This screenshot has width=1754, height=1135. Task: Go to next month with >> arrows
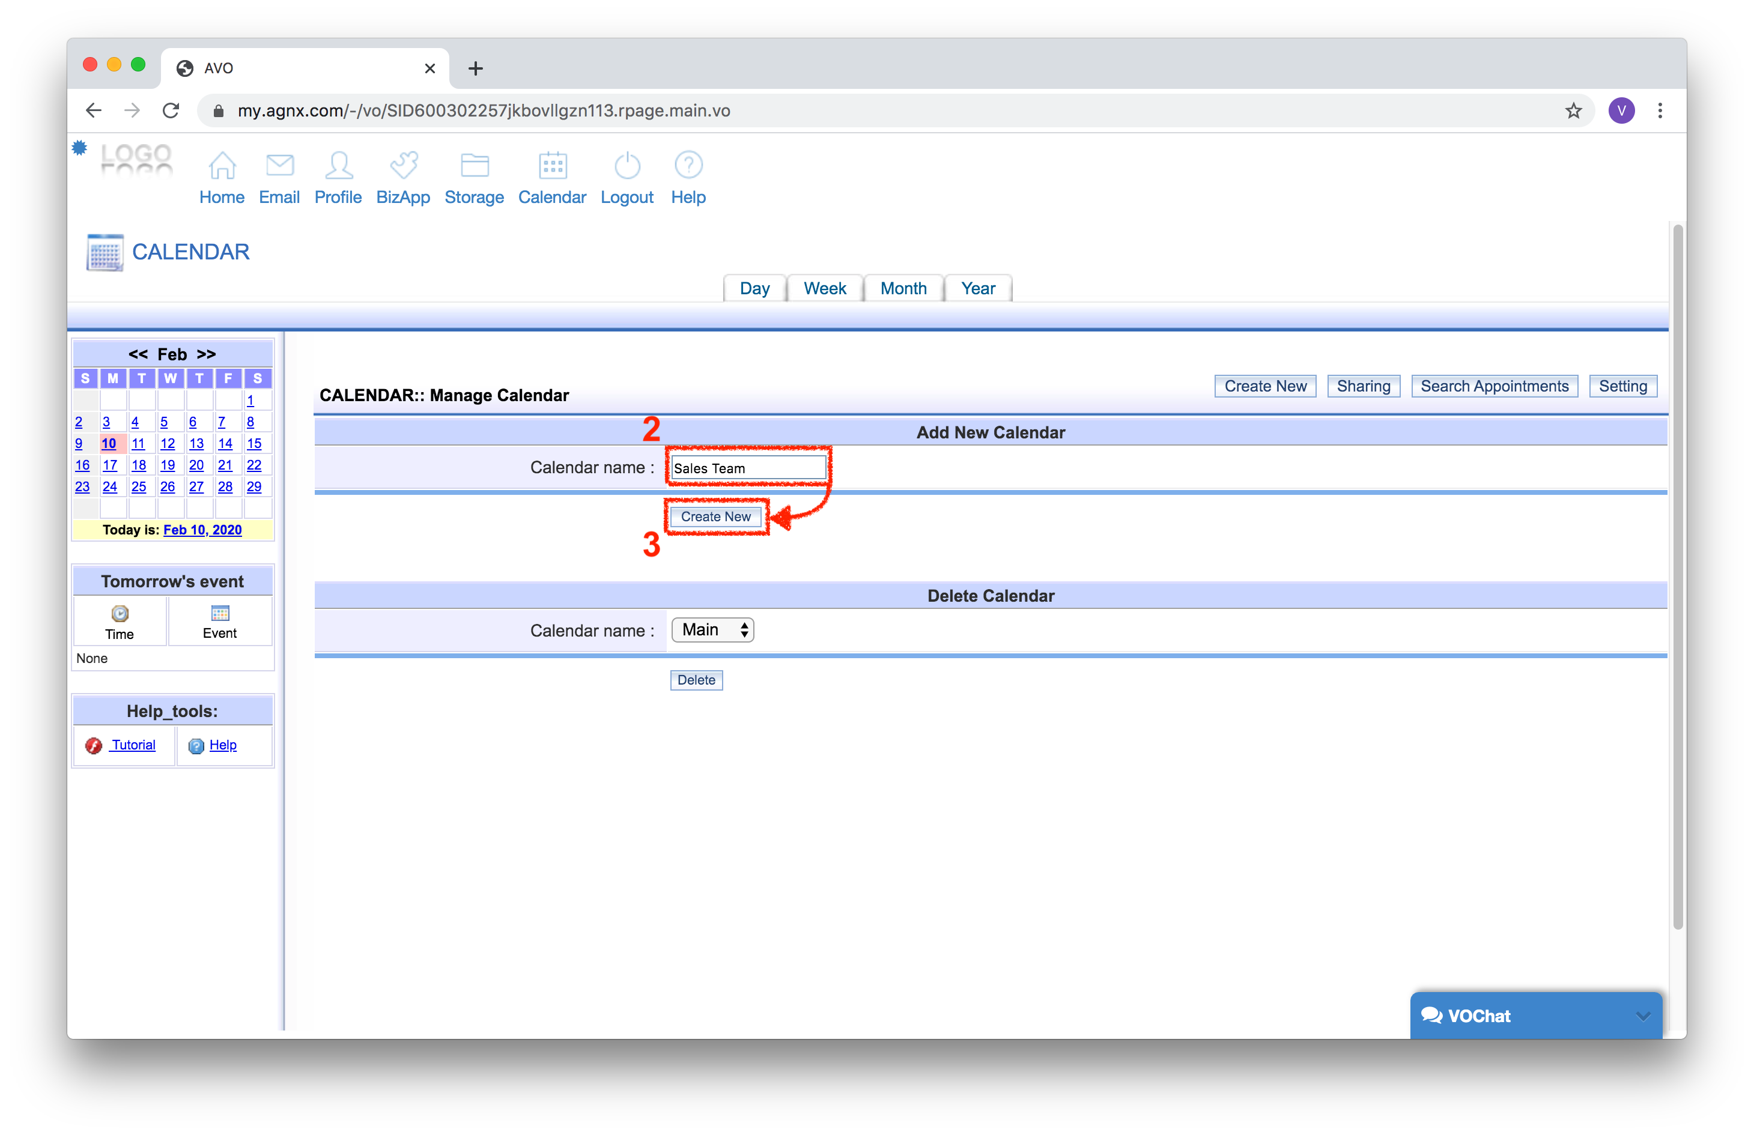pyautogui.click(x=207, y=354)
